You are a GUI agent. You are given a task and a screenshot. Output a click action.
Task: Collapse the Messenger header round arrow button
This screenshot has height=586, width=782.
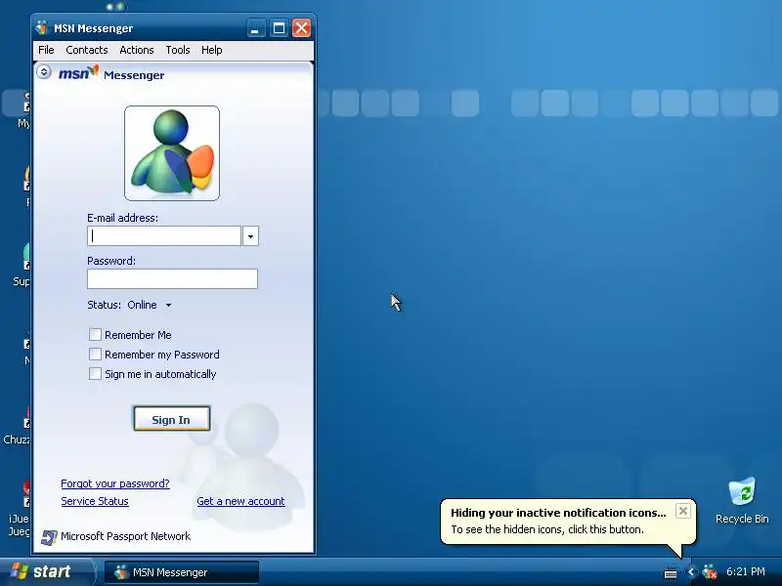[44, 72]
